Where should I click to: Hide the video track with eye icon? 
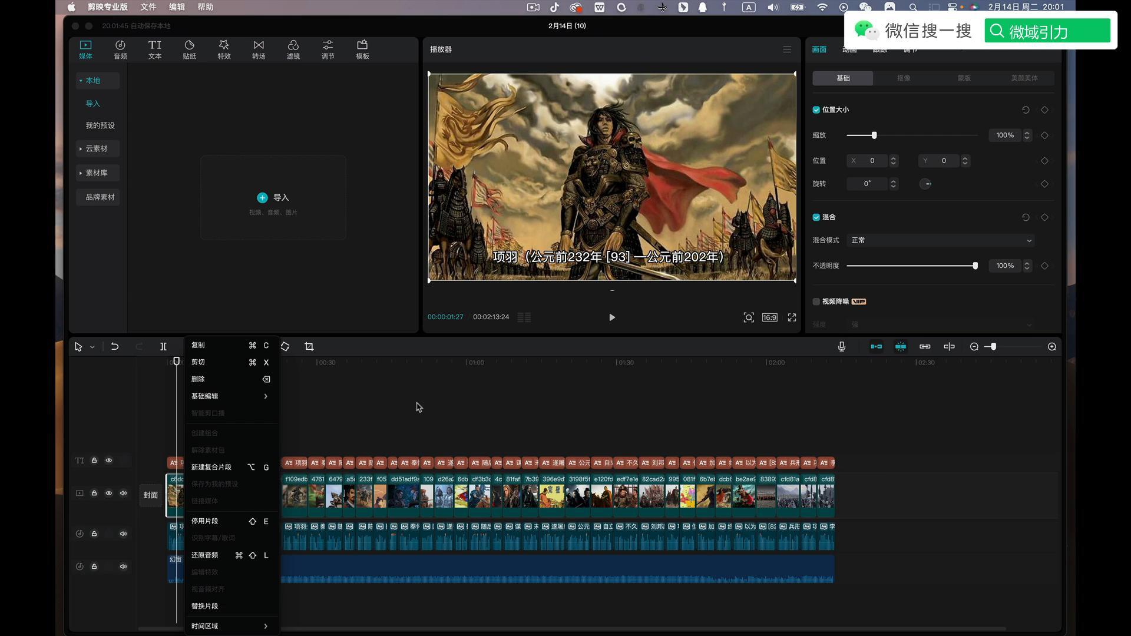[109, 493]
